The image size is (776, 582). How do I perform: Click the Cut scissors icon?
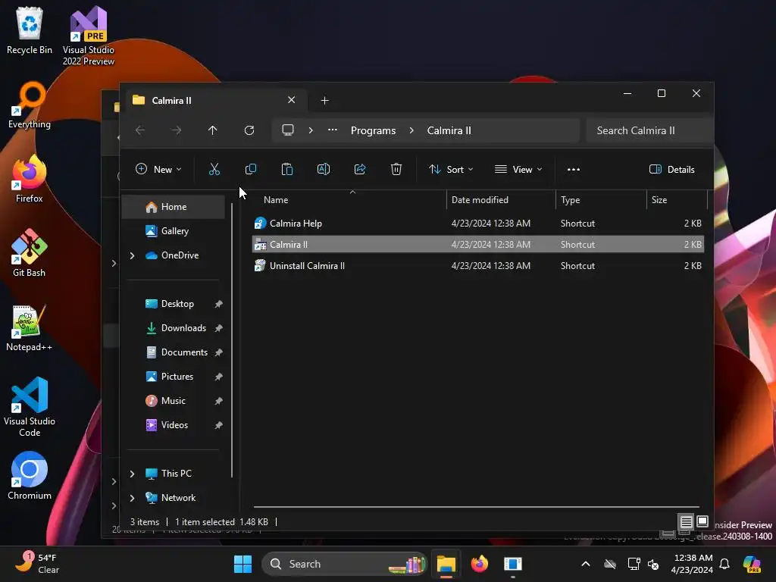(214, 169)
